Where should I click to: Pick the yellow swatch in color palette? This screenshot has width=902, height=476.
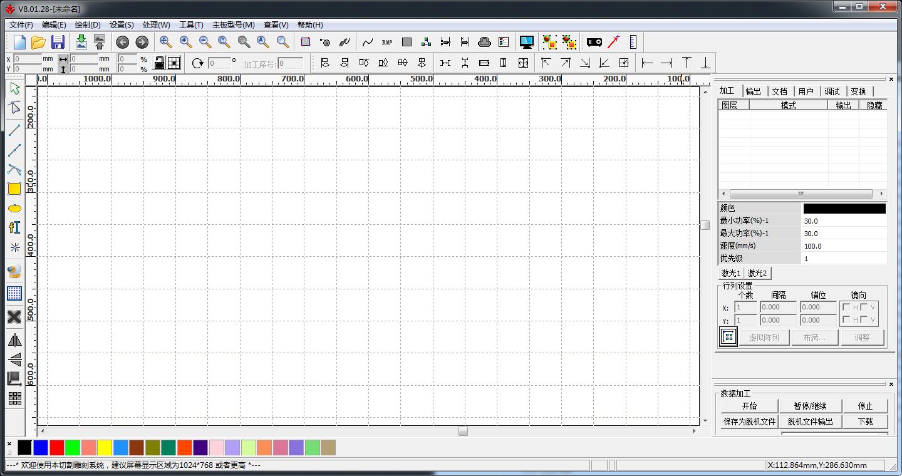click(x=105, y=447)
